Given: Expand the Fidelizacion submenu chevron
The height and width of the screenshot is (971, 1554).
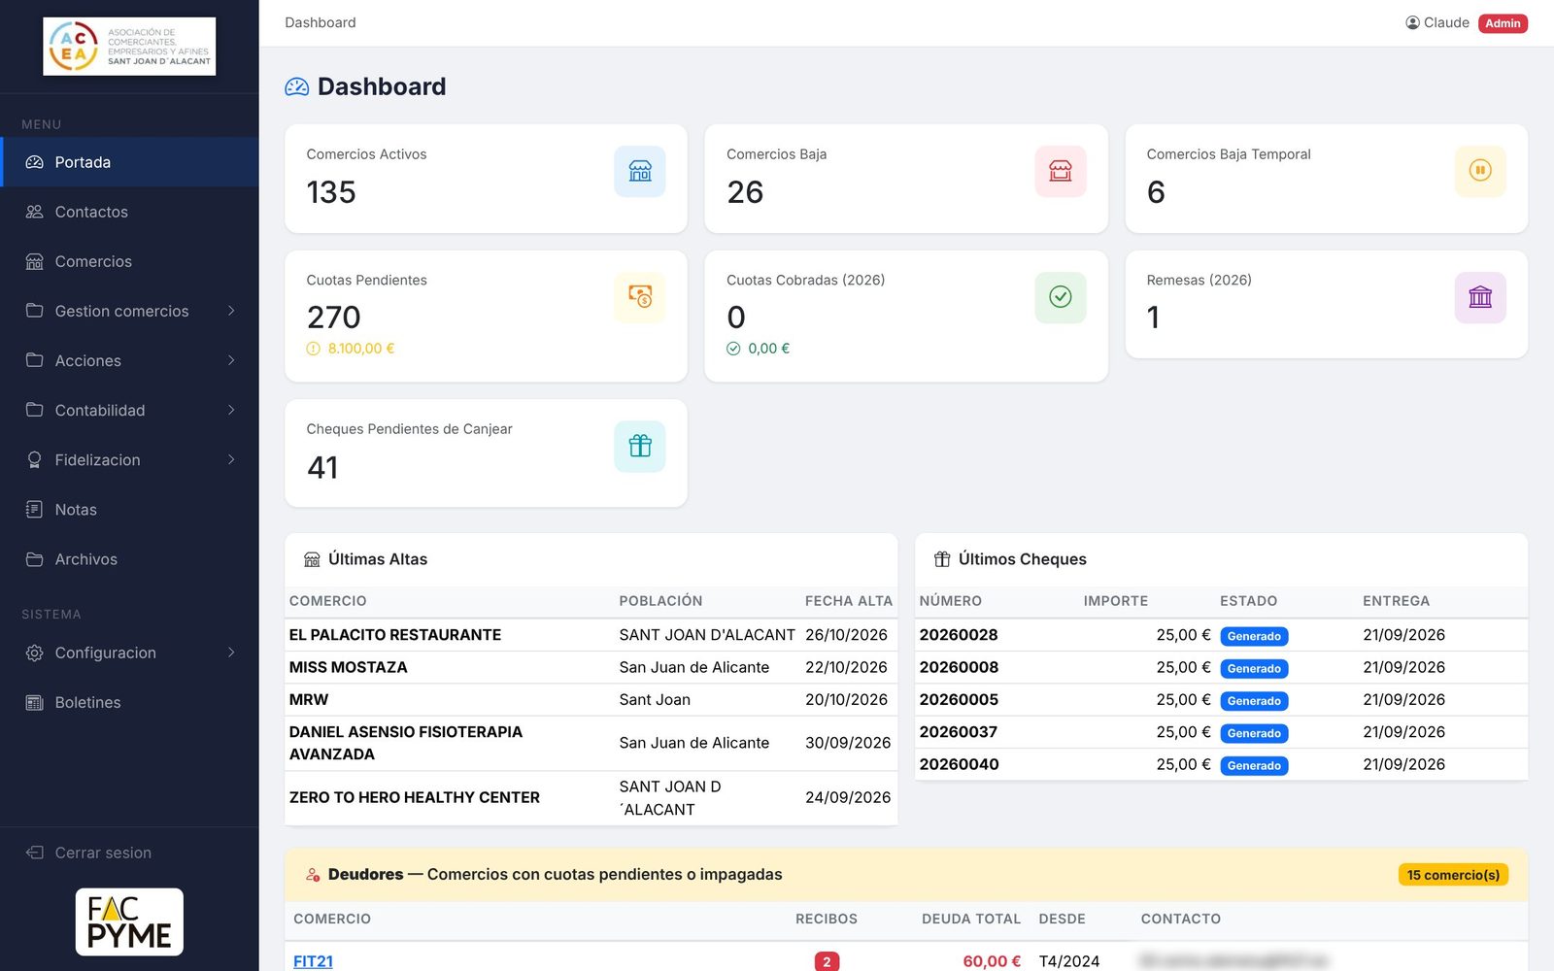Looking at the screenshot, I should (231, 459).
